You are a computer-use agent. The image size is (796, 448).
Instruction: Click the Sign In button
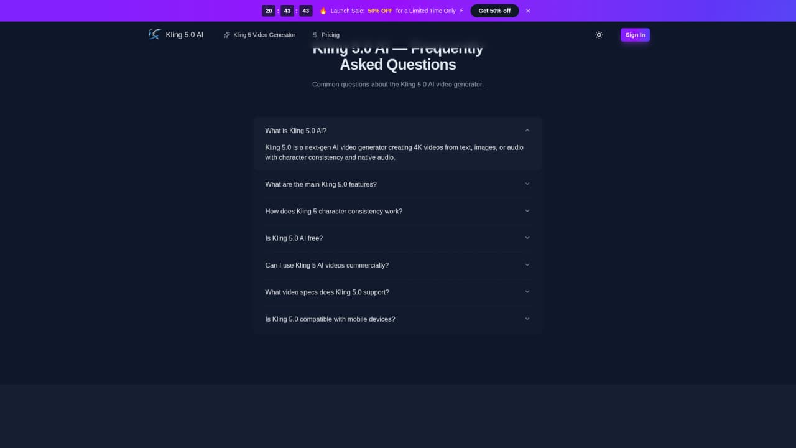coord(635,35)
